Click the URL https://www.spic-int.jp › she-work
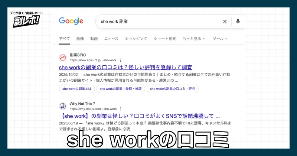 (93, 60)
